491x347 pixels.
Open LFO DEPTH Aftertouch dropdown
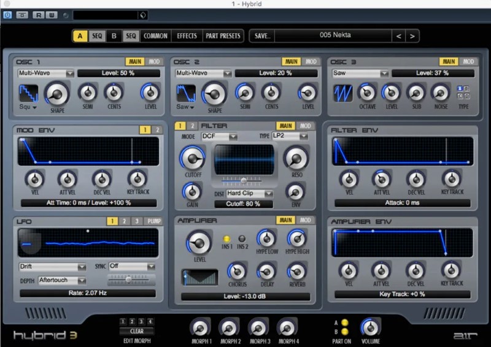tap(62, 280)
